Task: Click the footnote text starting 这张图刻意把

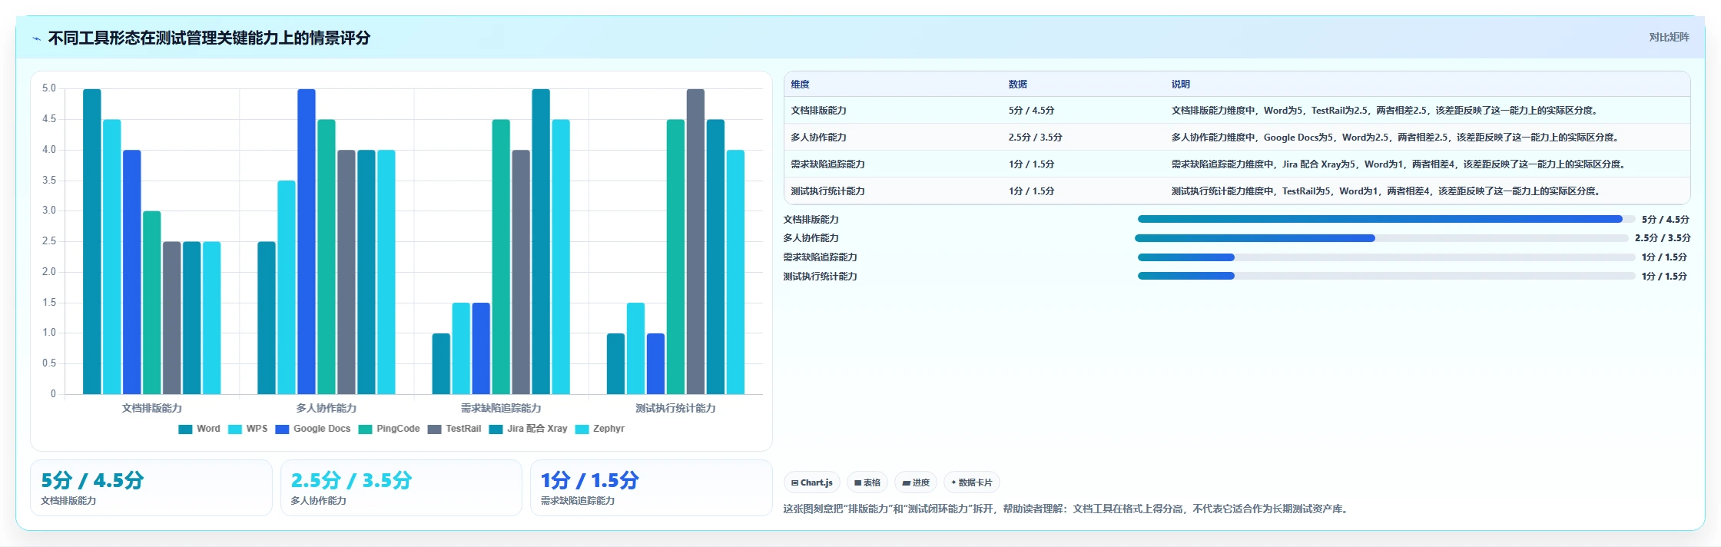Action: click(1067, 509)
